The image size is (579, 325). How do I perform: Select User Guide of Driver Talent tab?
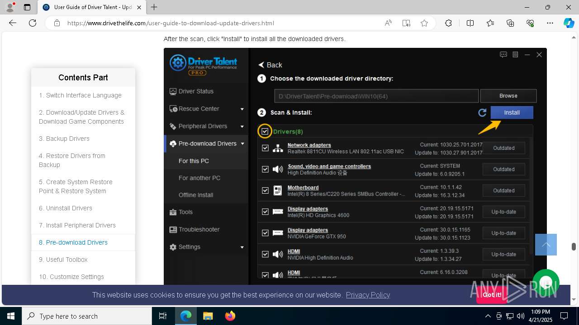[x=88, y=7]
